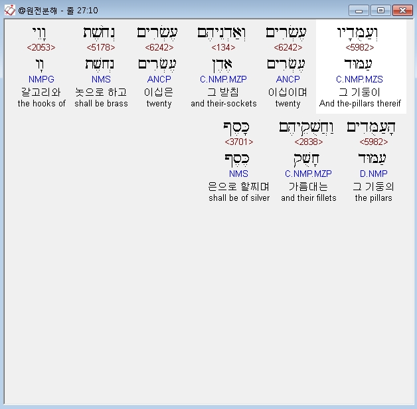Image resolution: width=417 pixels, height=409 pixels.
Task: Minimize the 원전분해 window
Action: [x=359, y=11]
